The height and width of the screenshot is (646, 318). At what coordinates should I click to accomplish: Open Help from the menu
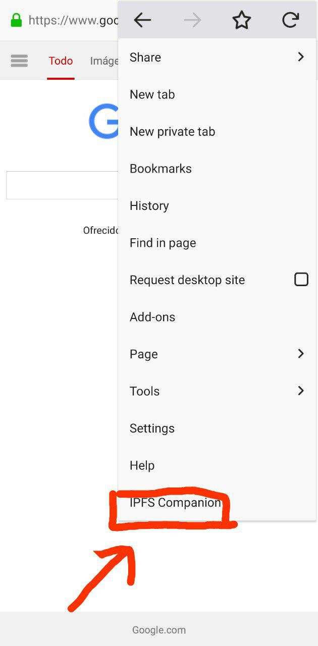(217, 465)
